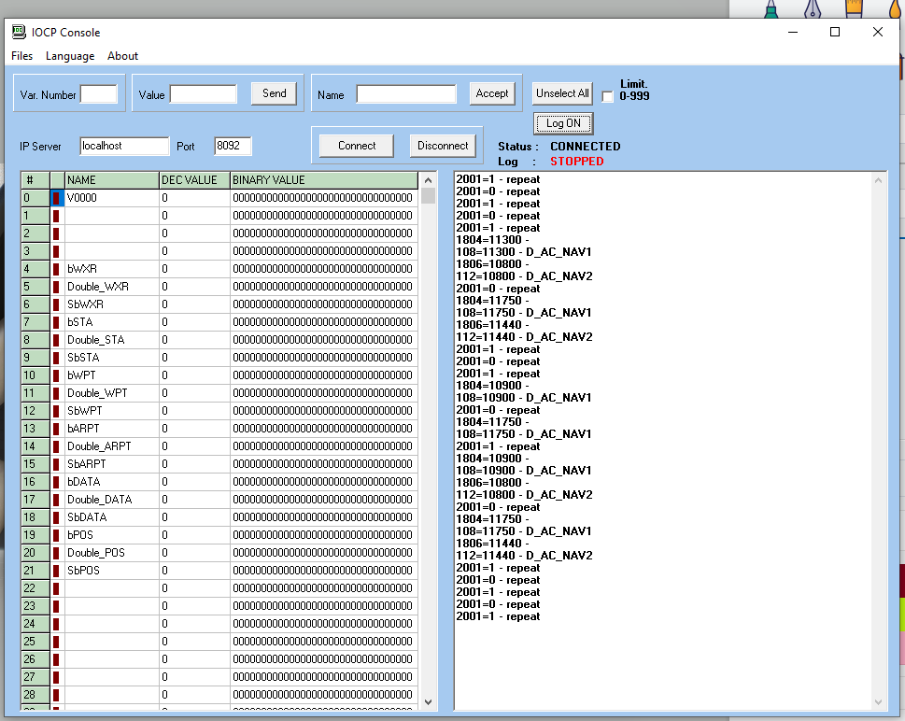
Task: Click the IOCP Console title bar icon
Action: [19, 32]
